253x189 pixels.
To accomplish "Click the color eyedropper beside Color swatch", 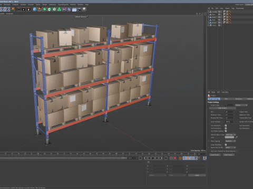I will tap(237, 138).
